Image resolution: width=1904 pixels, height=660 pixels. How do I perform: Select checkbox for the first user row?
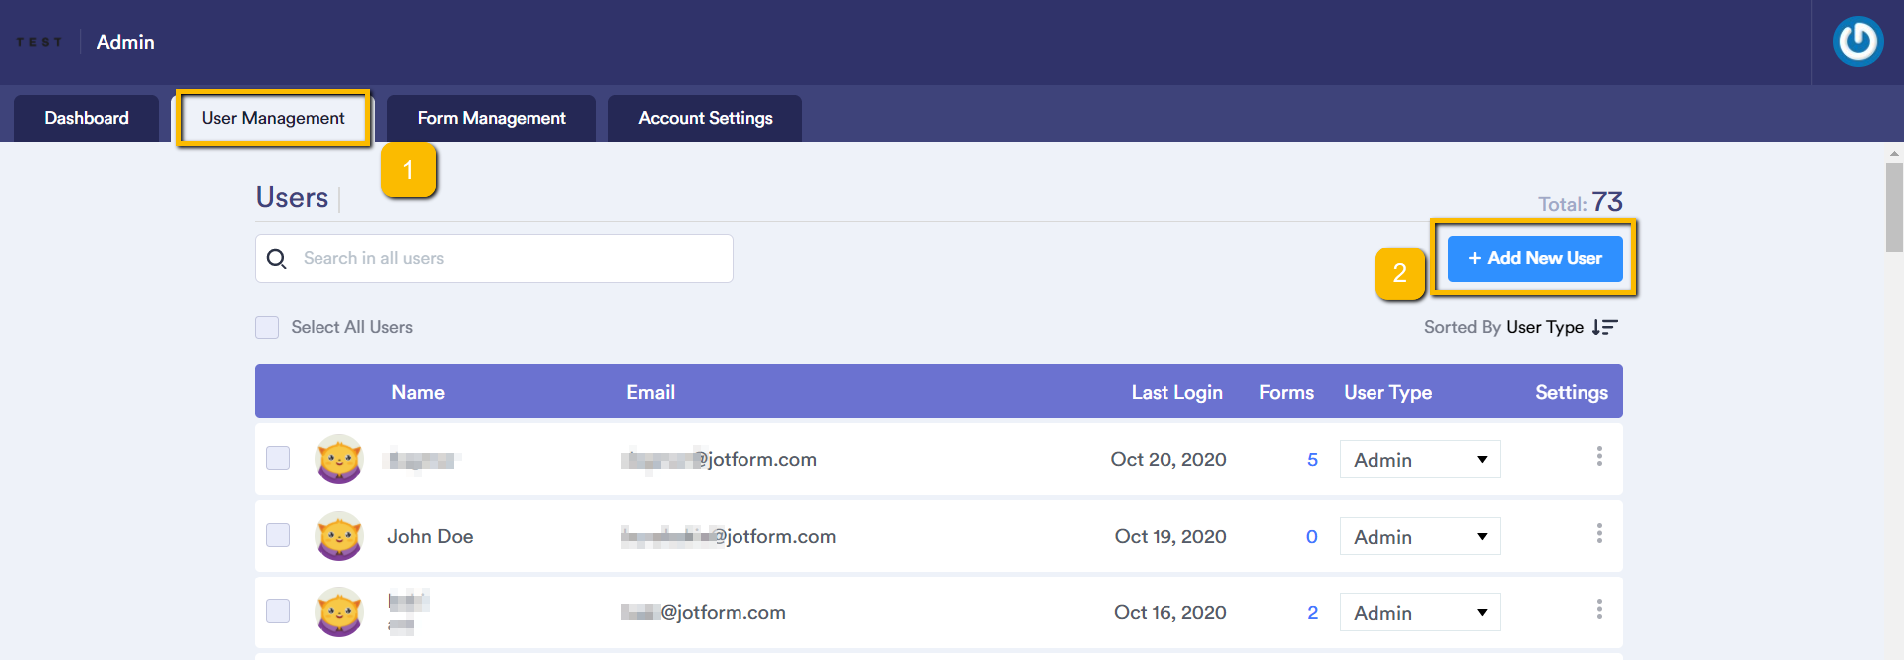[x=278, y=458]
